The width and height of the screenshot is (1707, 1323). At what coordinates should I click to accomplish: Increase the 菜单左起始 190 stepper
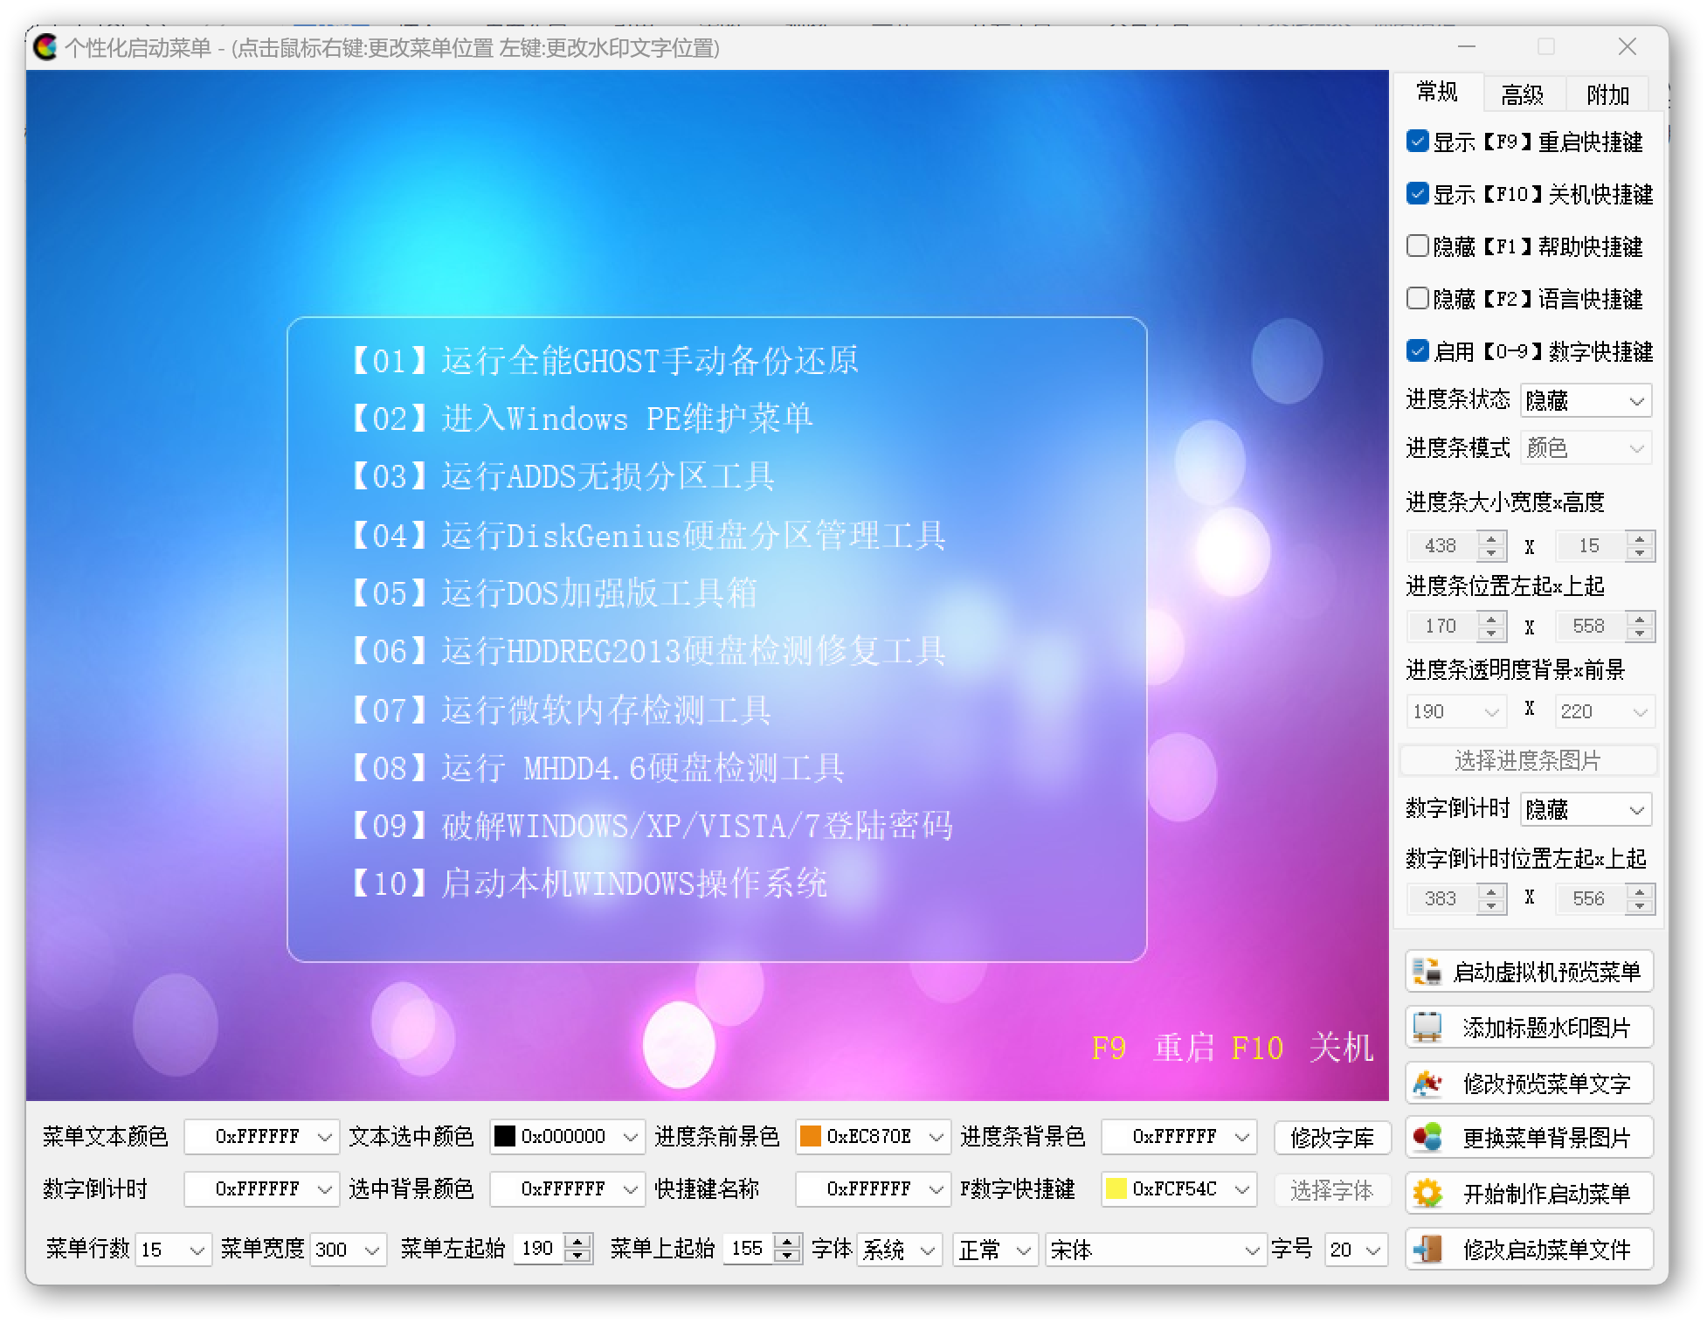[577, 1241]
